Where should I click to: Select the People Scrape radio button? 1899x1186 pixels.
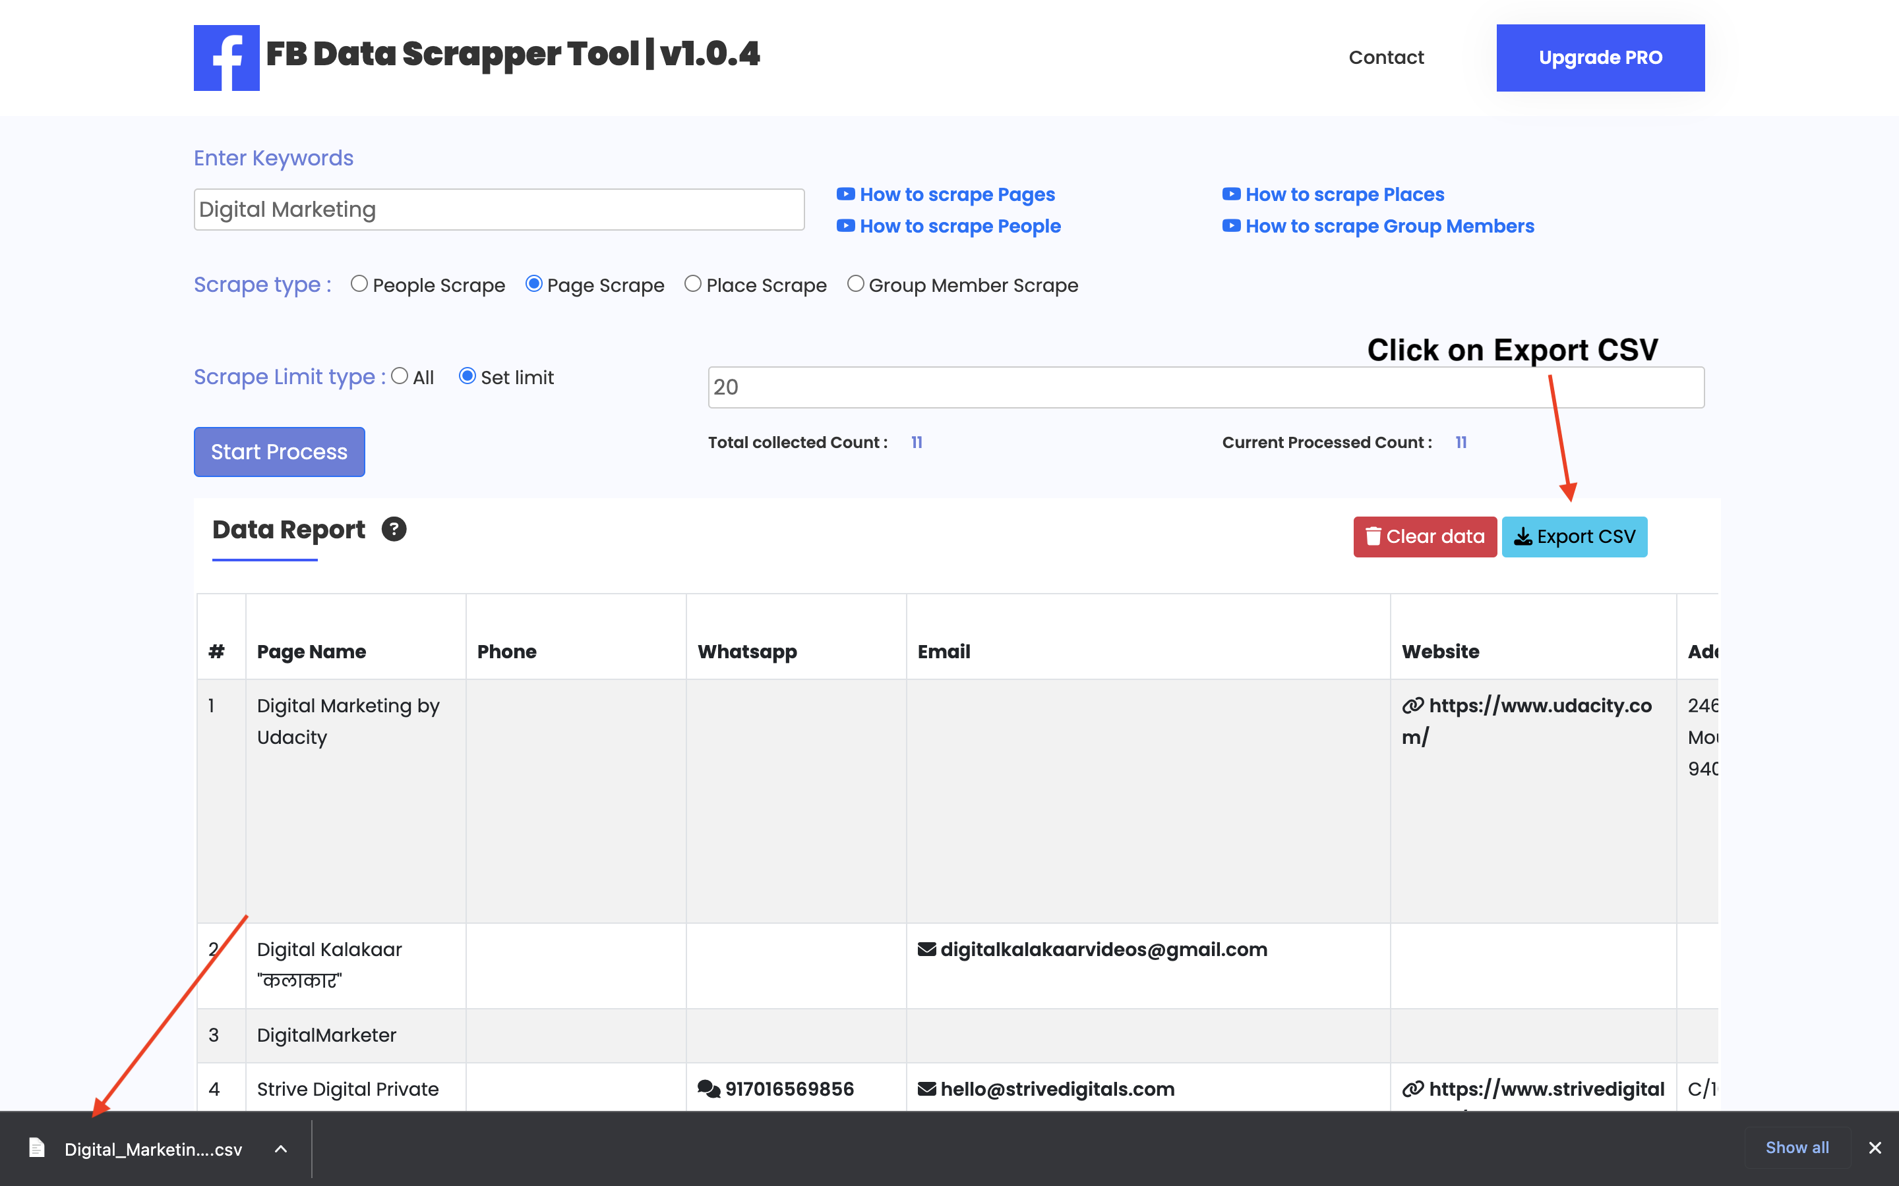359,284
